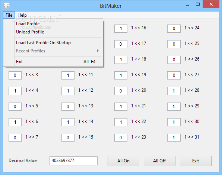Click the '1 << 16' label text

click(x=139, y=28)
